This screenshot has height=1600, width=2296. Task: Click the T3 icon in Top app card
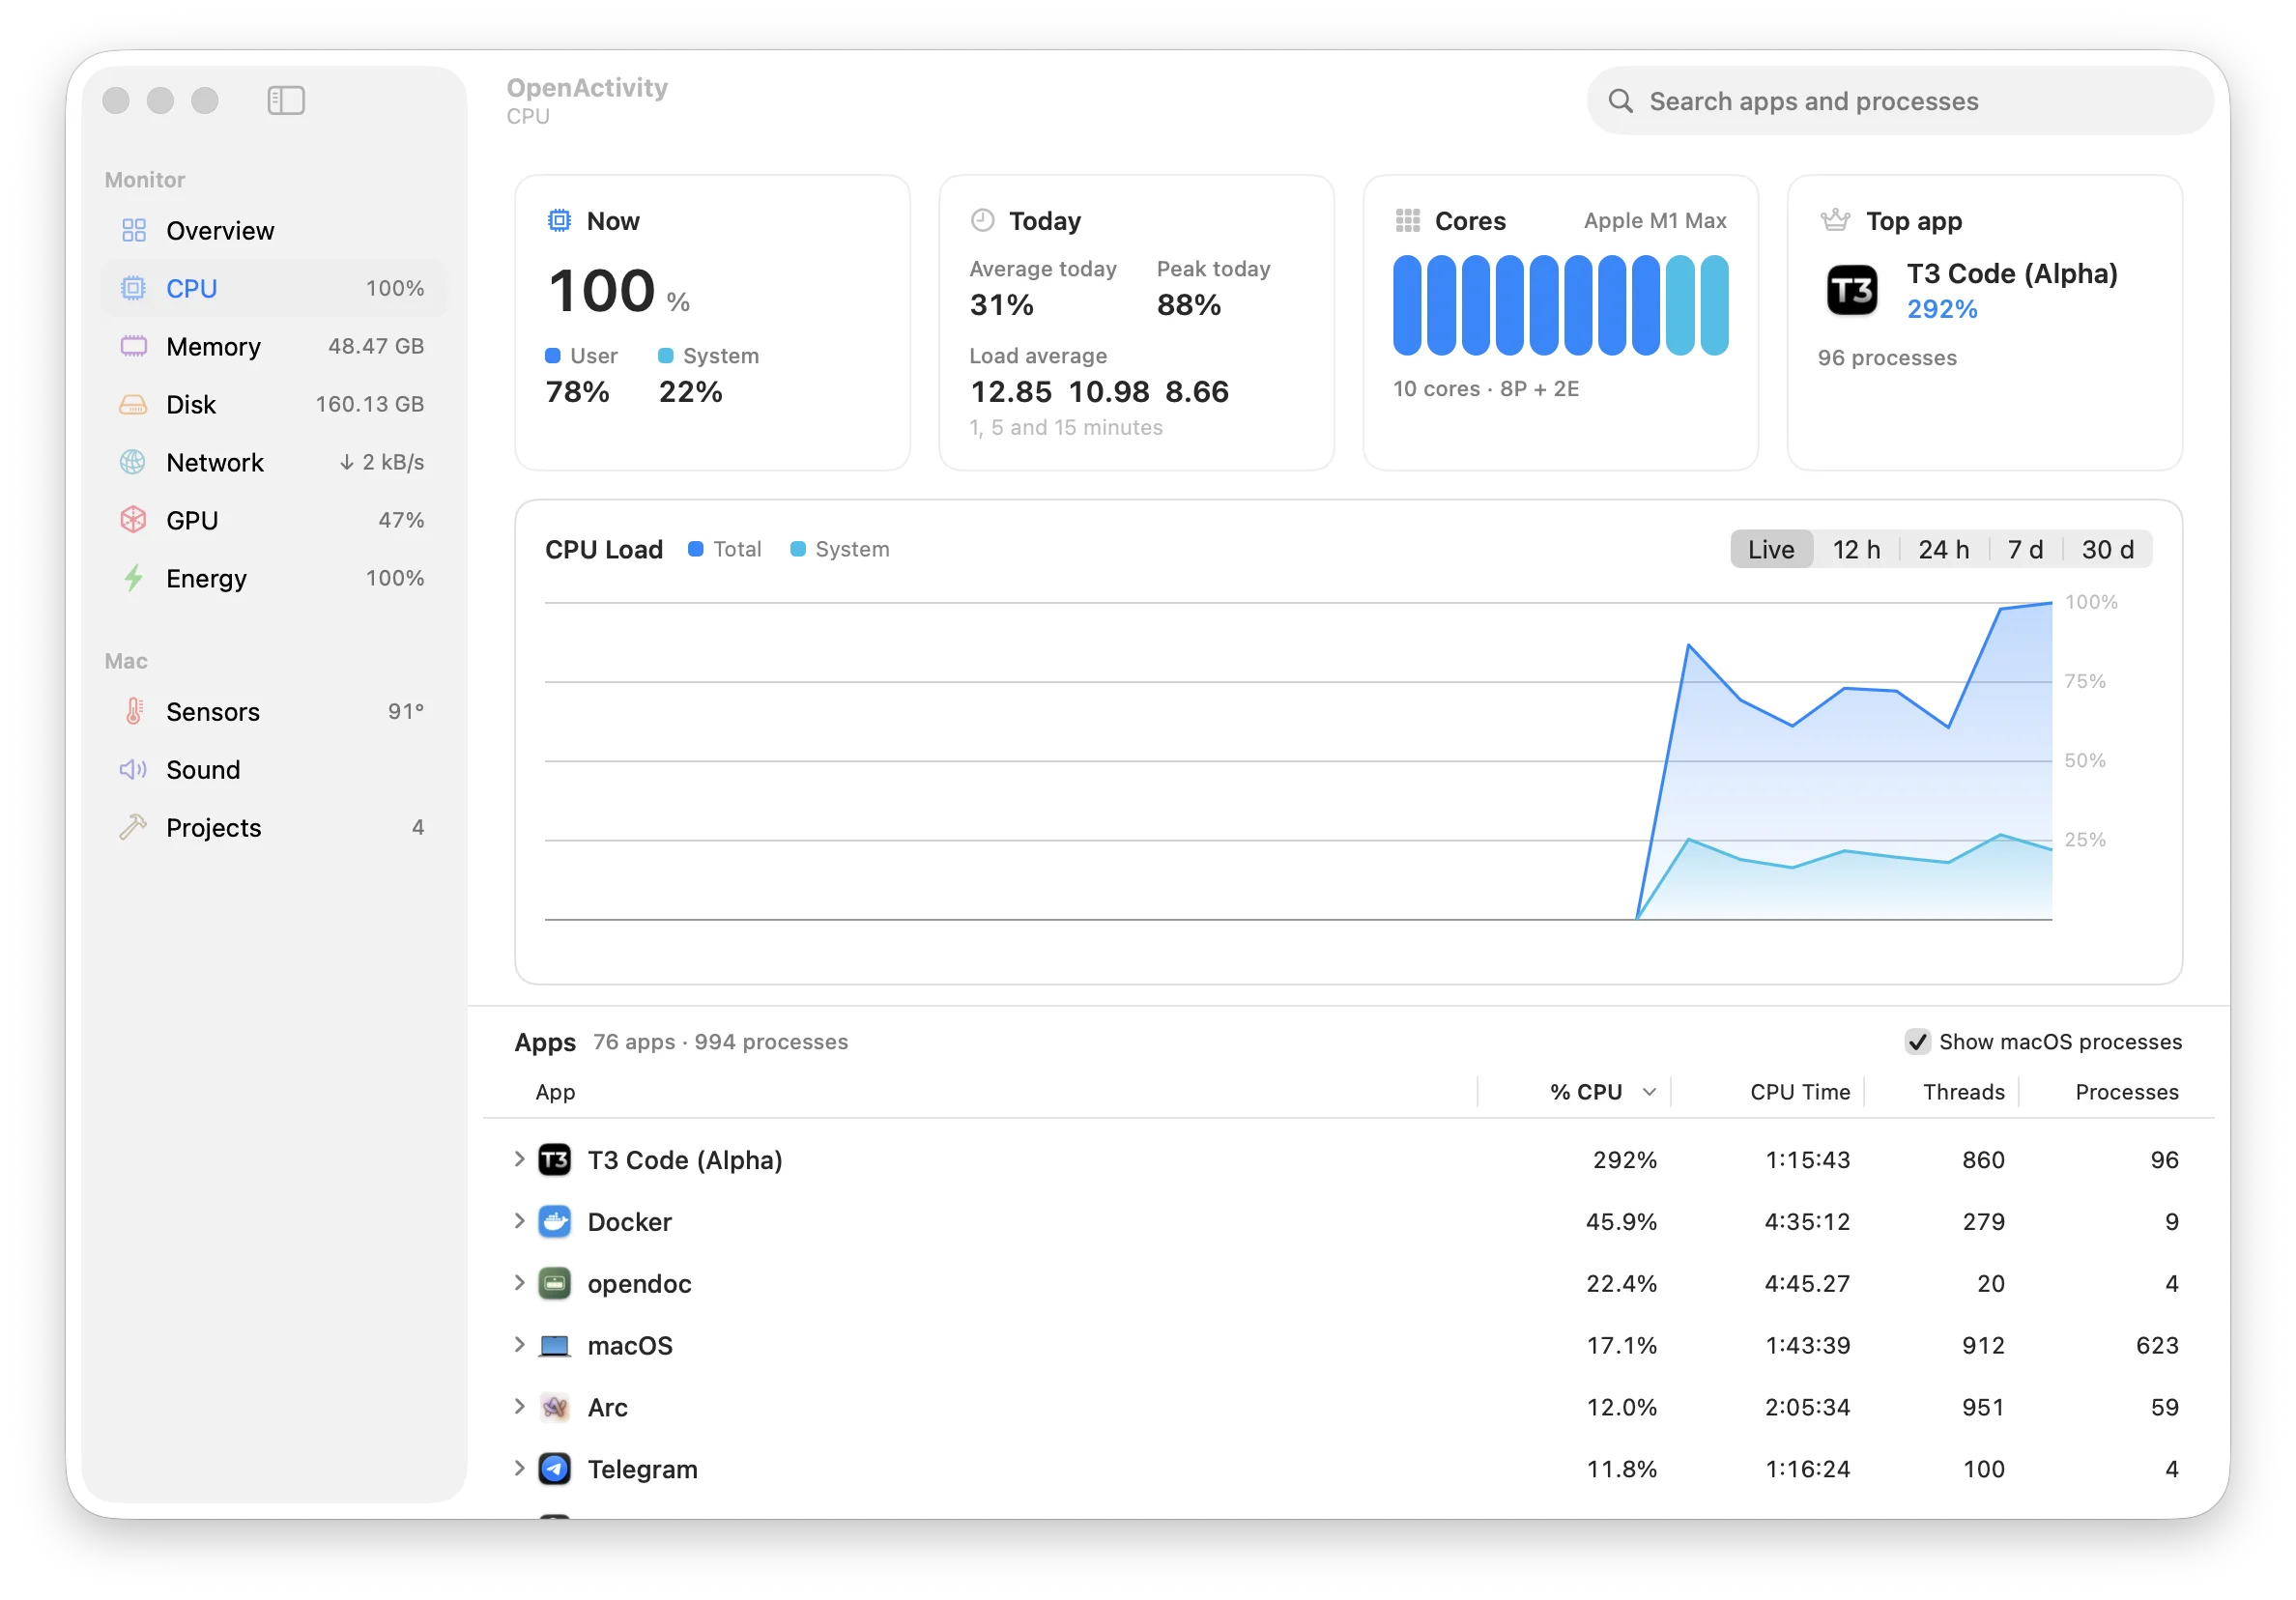point(1852,291)
